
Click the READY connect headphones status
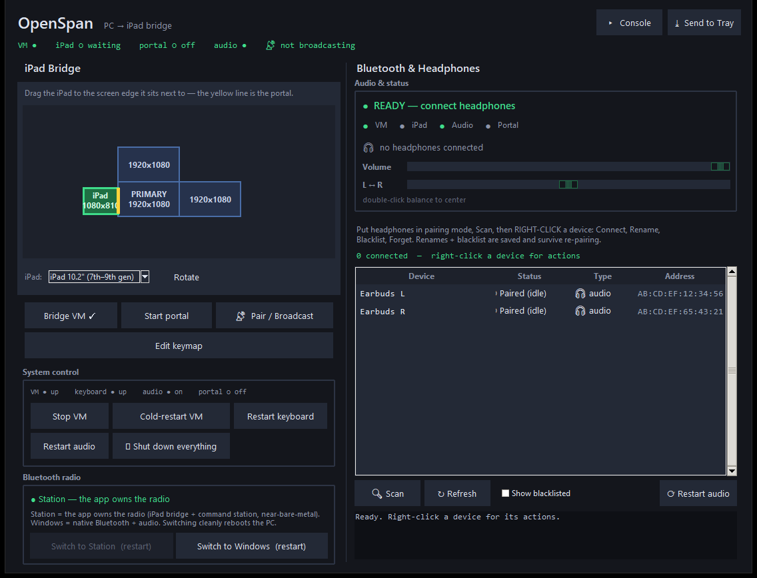[x=439, y=106]
